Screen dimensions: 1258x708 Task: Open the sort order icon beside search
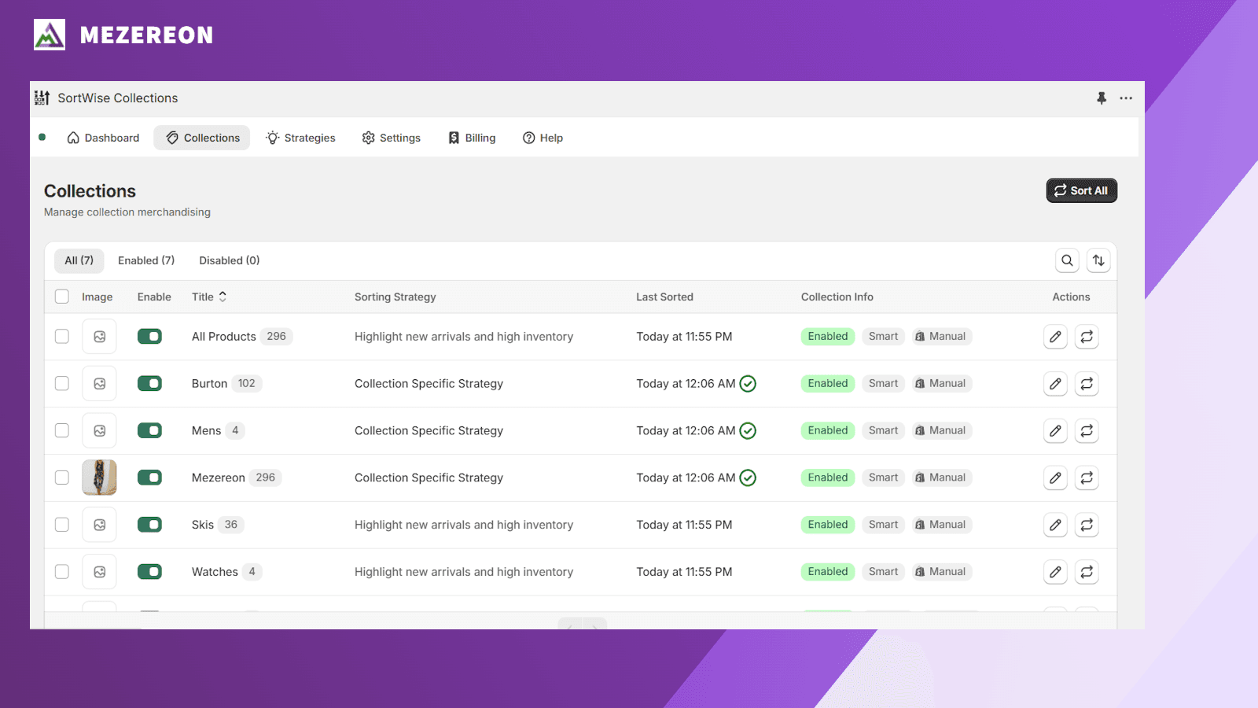[x=1098, y=260]
